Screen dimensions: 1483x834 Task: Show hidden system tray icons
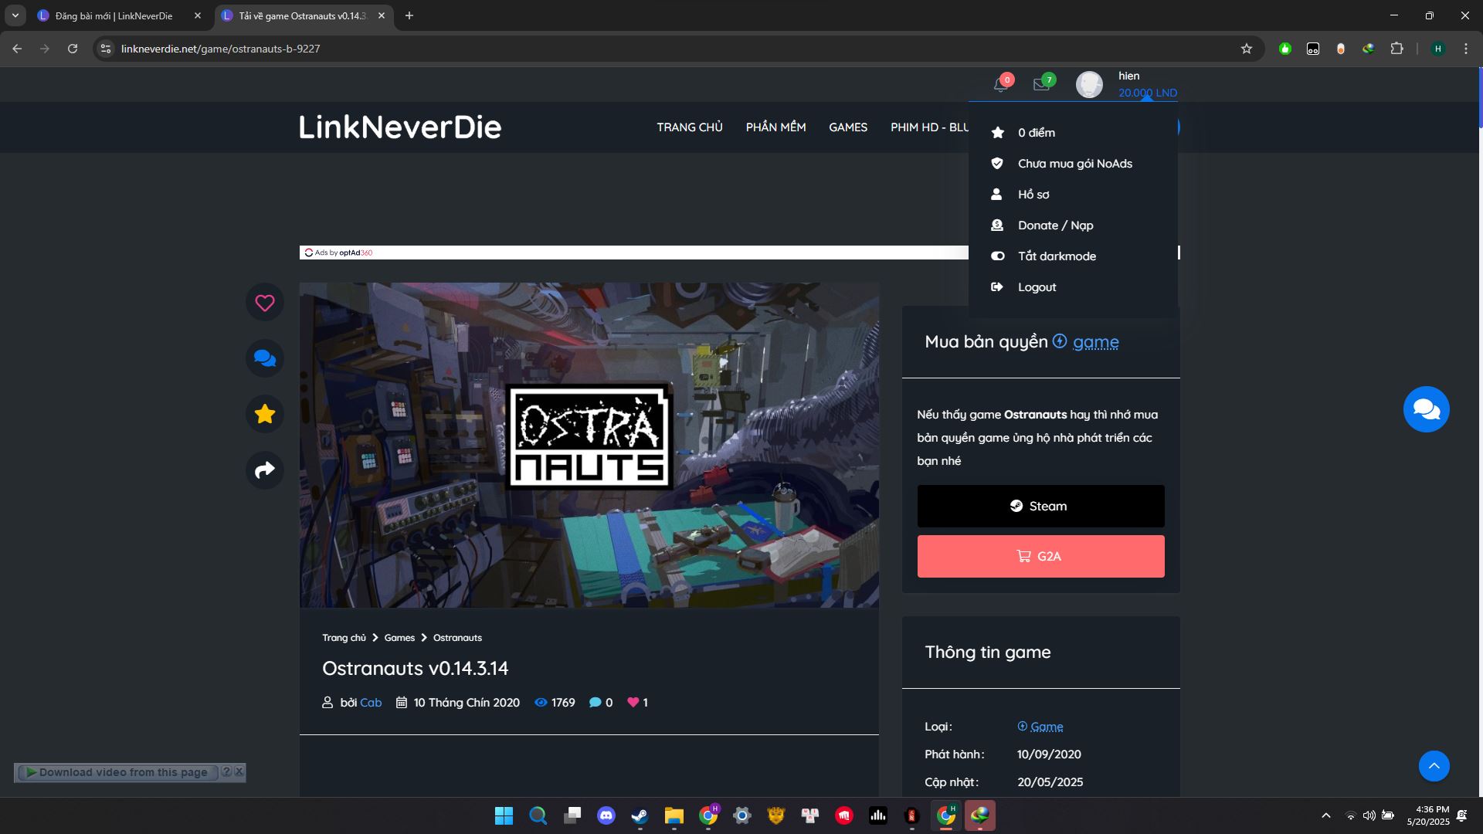pyautogui.click(x=1325, y=815)
